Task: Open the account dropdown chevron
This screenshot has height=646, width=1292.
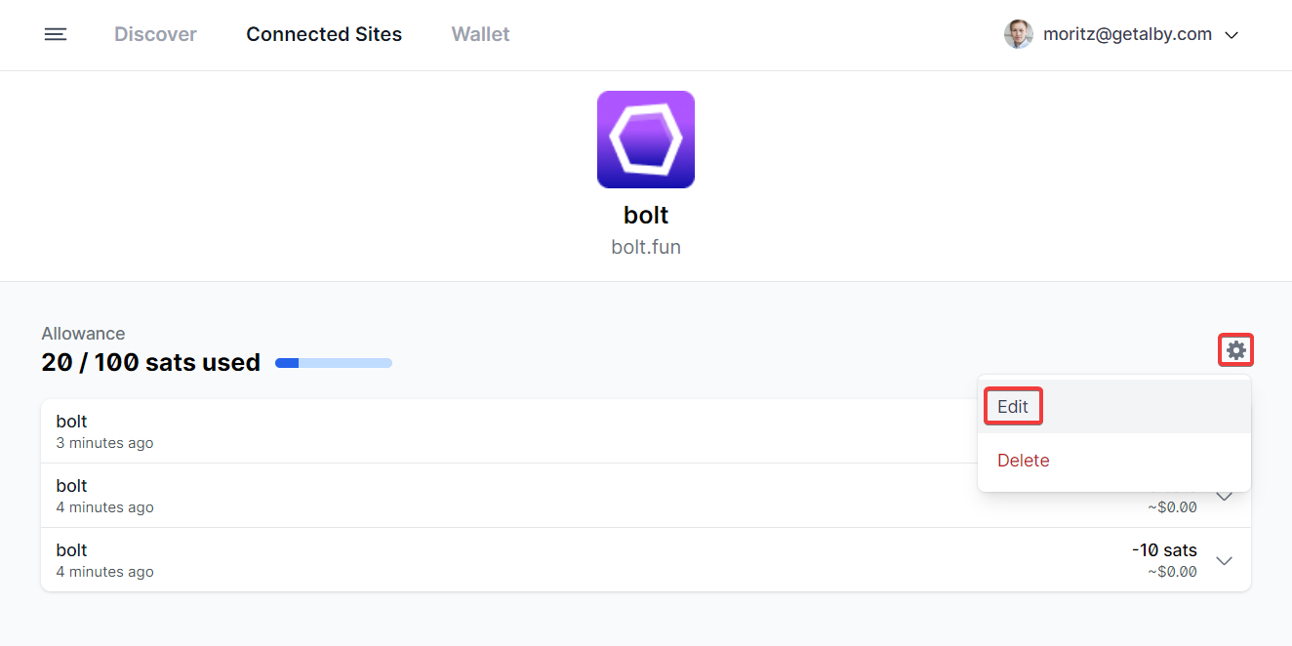Action: tap(1231, 35)
